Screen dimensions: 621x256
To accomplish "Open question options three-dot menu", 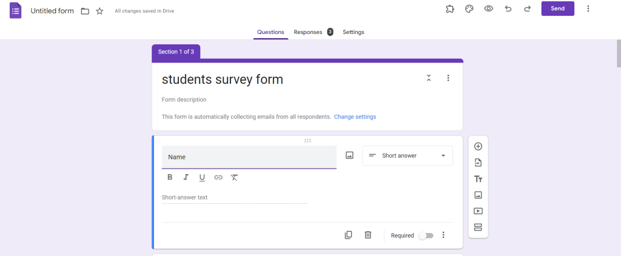I will (443, 235).
